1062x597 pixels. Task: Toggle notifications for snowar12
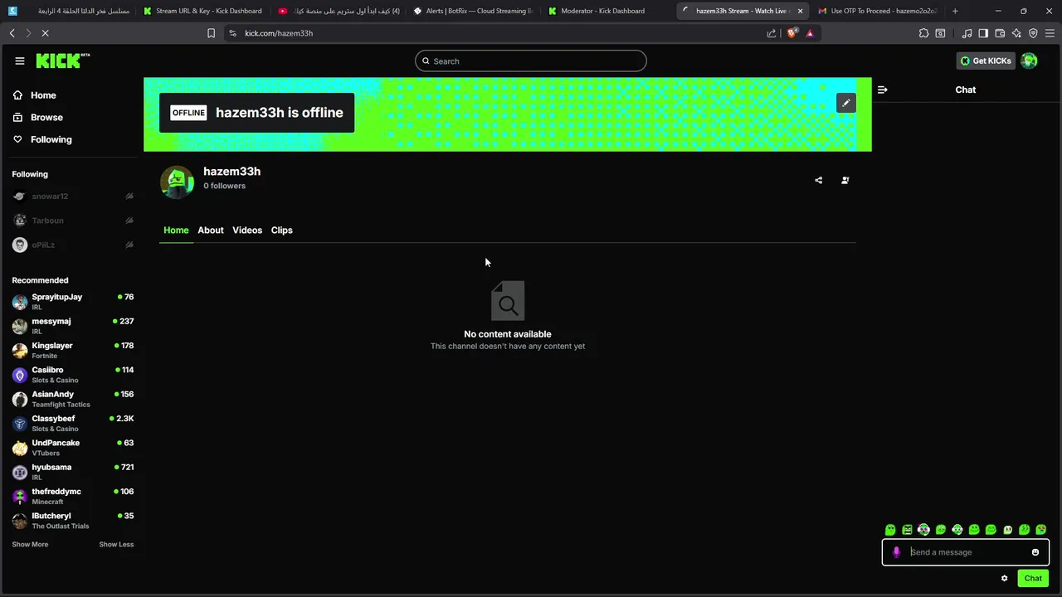pos(129,197)
